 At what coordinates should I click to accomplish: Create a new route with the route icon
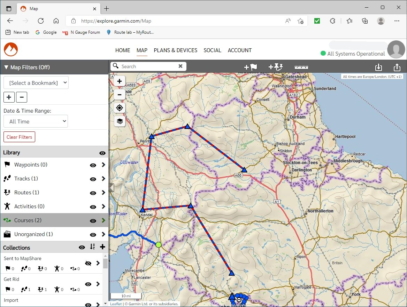point(275,67)
